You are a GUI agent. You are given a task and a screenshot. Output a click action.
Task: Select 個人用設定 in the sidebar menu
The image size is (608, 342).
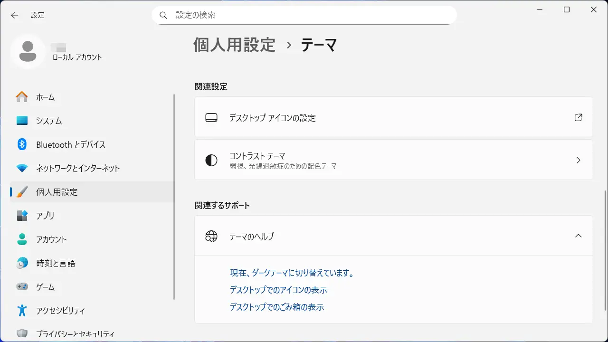pos(57,192)
